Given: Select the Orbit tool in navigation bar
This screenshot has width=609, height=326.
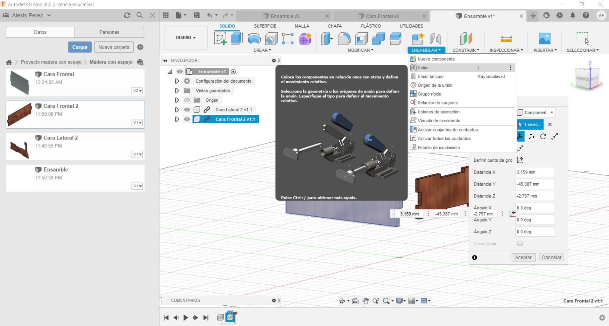Looking at the screenshot, I should click(x=342, y=301).
